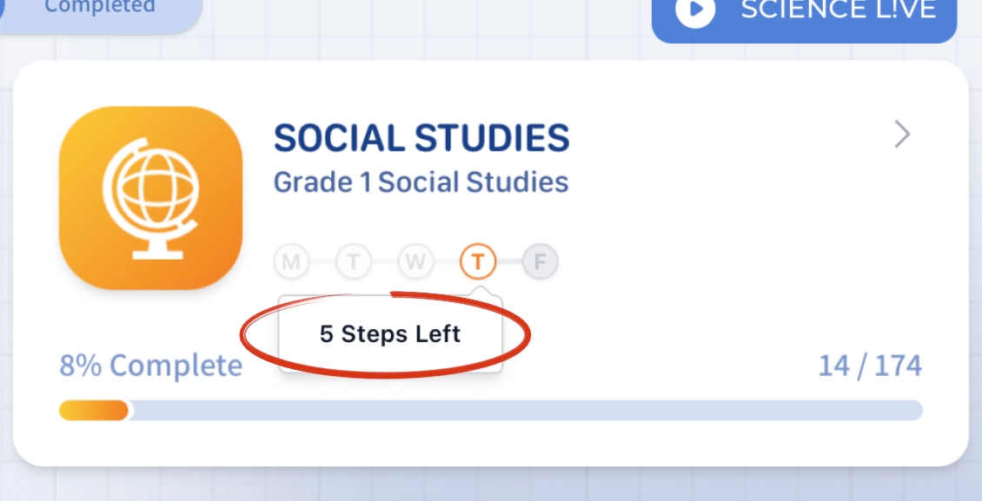Select the Wednesday 'W' day circle

[416, 261]
